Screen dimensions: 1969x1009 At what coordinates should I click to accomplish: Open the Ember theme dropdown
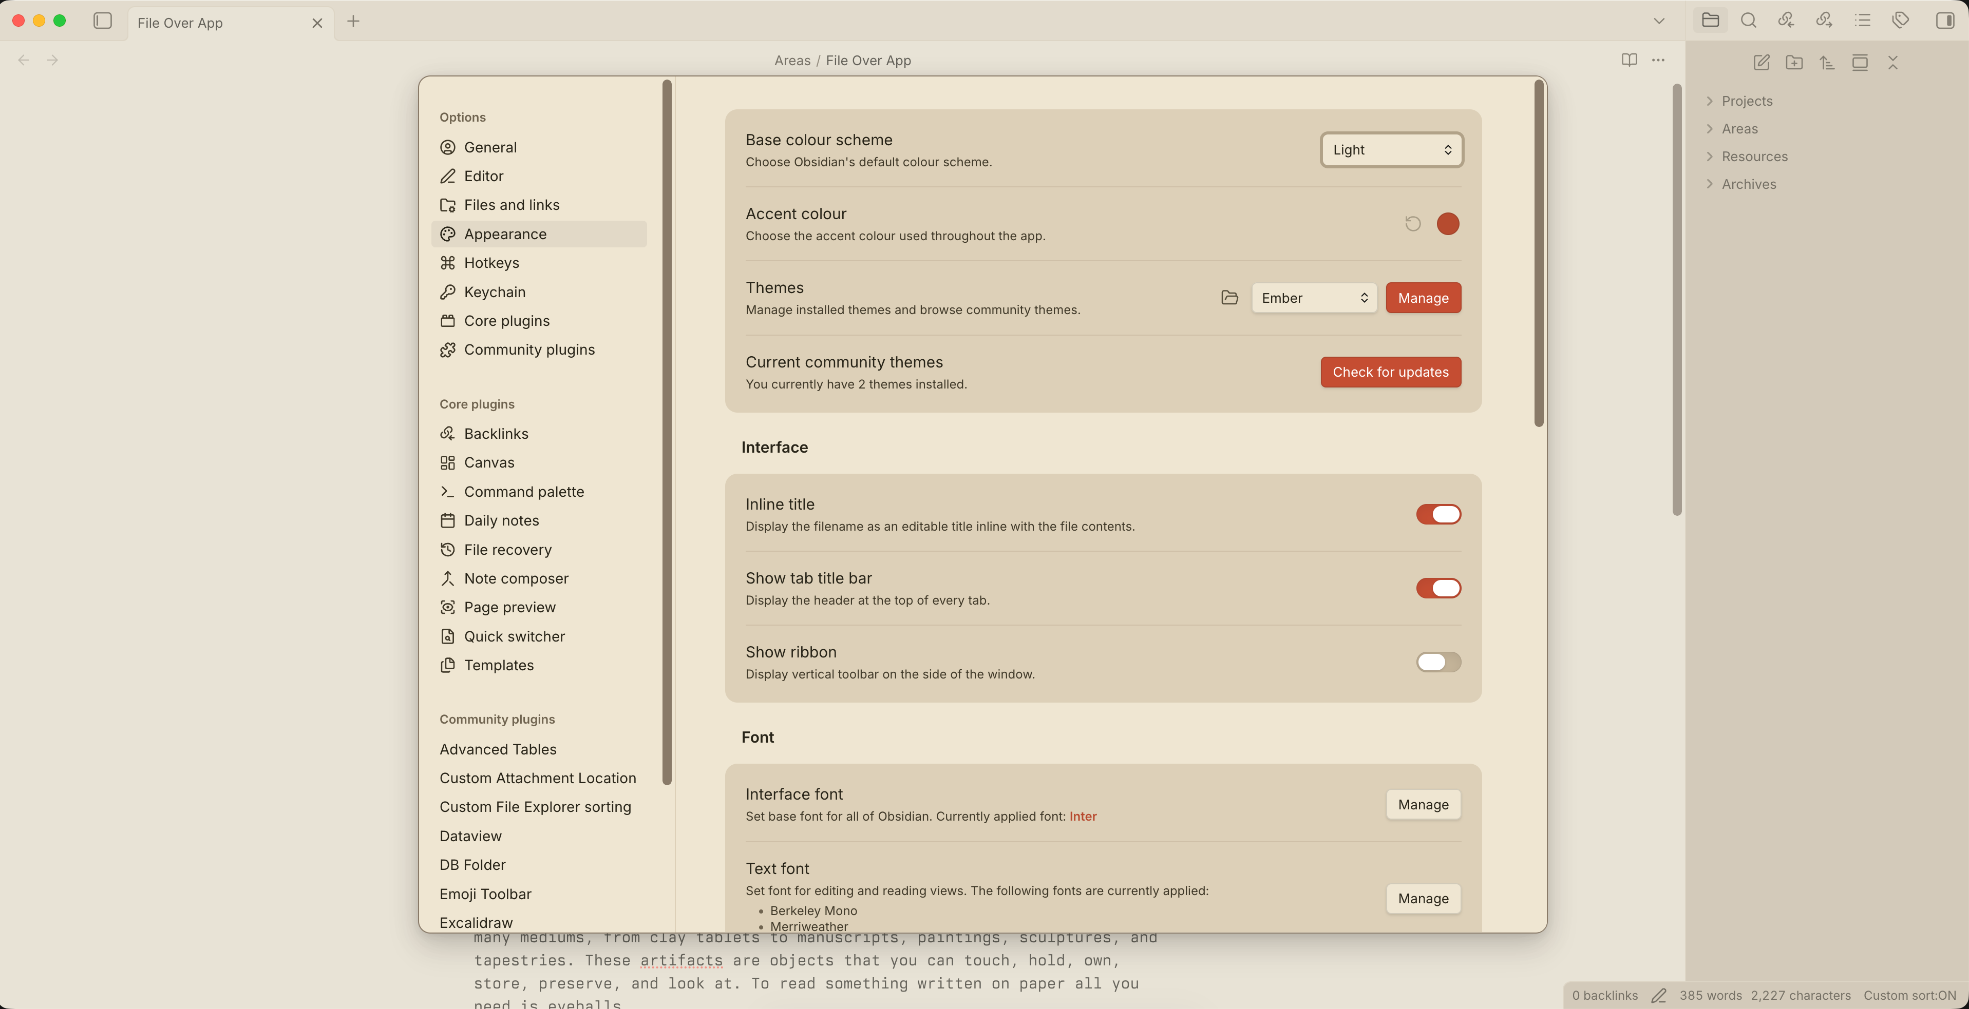(1314, 298)
